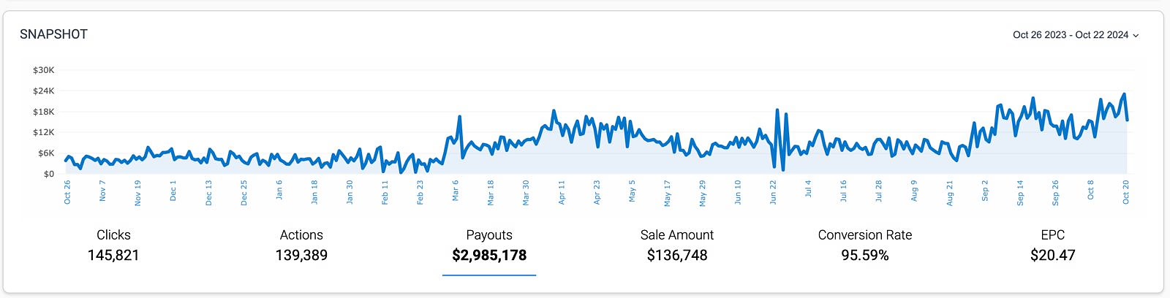This screenshot has width=1170, height=298.
Task: Show the Sale Amount metric
Action: (x=677, y=245)
